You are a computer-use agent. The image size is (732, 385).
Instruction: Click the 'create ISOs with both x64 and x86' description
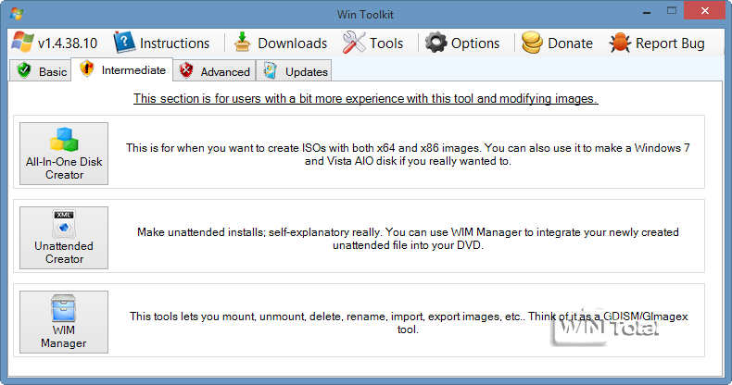(408, 155)
